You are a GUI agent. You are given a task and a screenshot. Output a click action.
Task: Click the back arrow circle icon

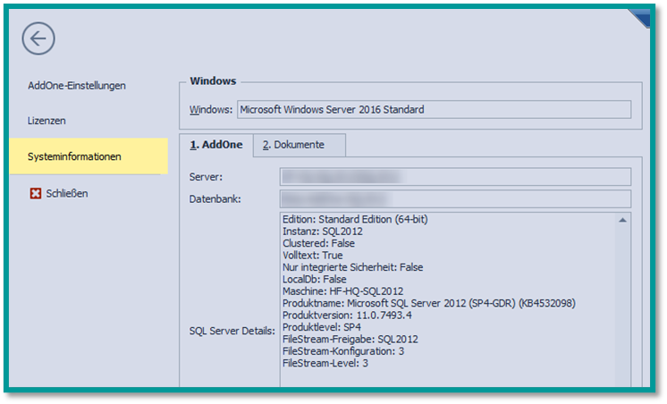[38, 38]
